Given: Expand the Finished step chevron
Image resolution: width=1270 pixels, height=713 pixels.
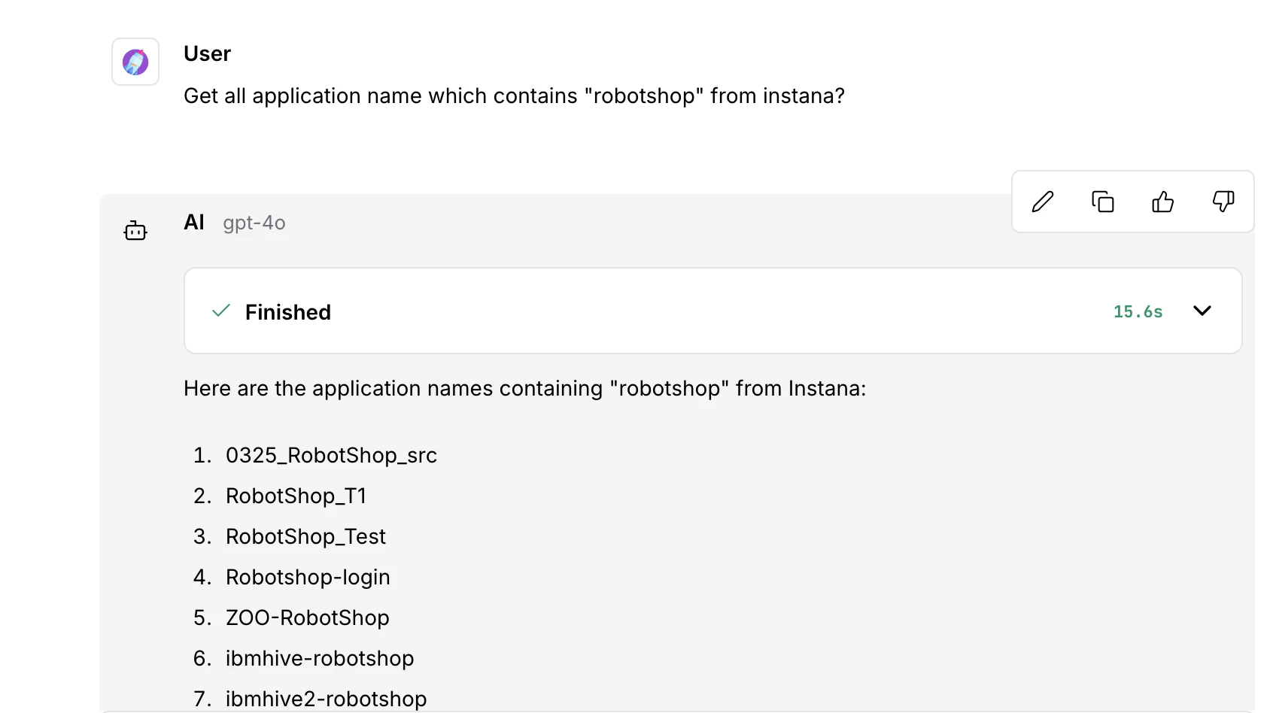Looking at the screenshot, I should 1202,311.
